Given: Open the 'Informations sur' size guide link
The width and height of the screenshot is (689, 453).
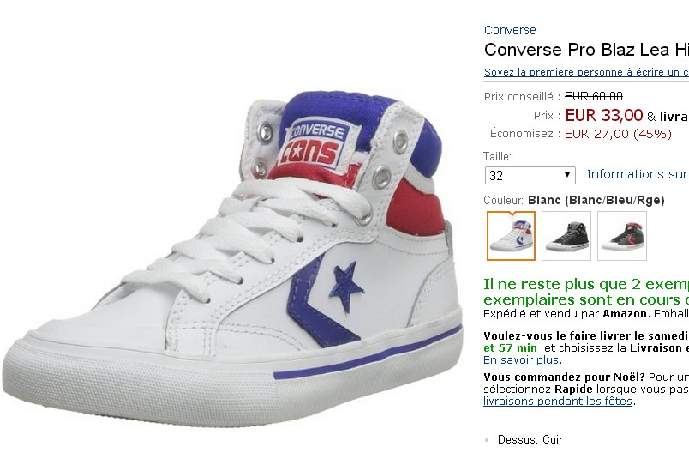Looking at the screenshot, I should [x=637, y=174].
